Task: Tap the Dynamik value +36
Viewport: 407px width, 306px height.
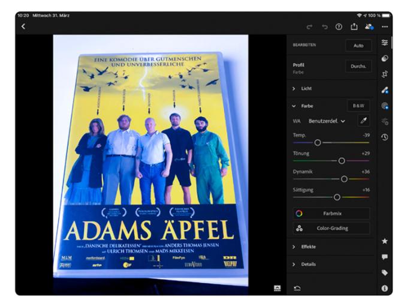Action: (366, 172)
